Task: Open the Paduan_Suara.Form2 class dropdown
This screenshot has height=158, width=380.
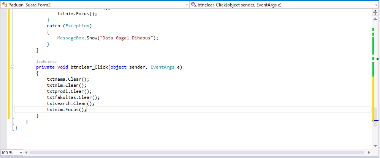Action: (x=187, y=5)
